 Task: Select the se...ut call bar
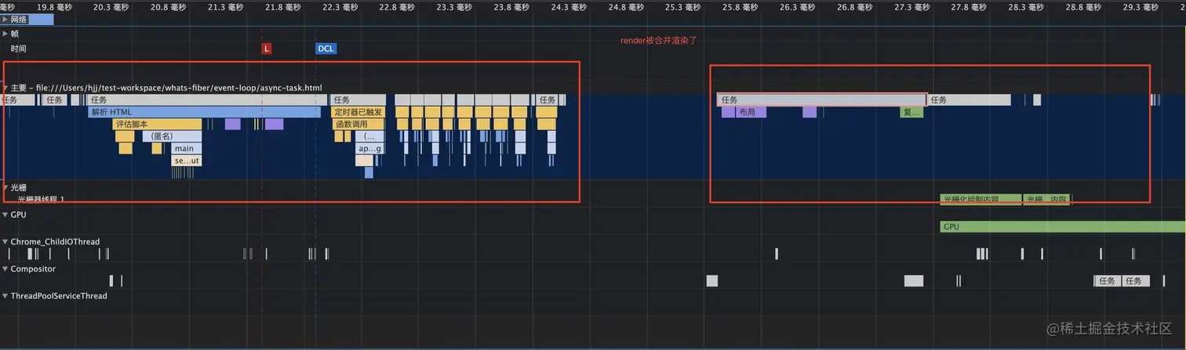[187, 161]
